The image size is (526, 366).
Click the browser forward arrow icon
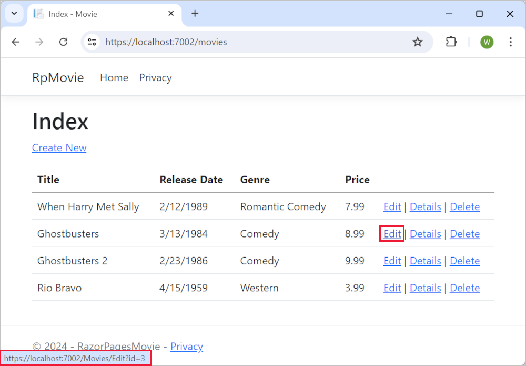(x=39, y=42)
